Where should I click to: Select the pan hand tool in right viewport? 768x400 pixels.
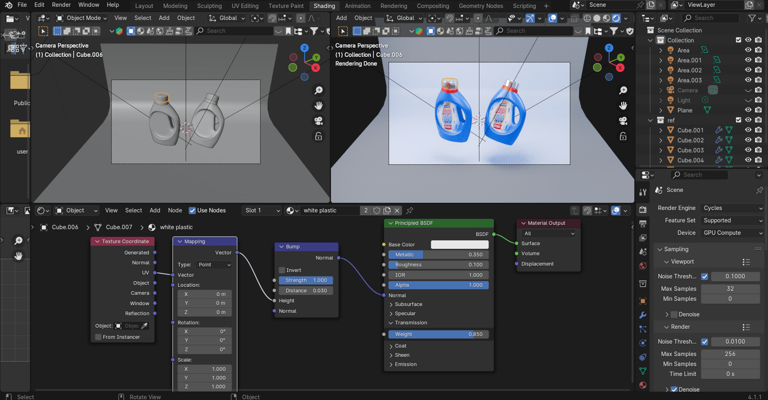click(623, 106)
